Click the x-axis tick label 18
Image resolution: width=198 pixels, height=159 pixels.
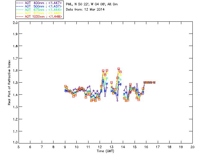170,147
